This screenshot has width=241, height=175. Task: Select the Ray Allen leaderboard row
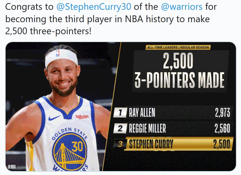[x=173, y=112]
